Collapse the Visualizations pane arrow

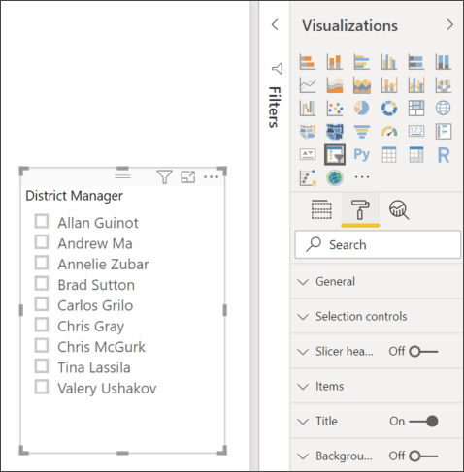point(449,24)
